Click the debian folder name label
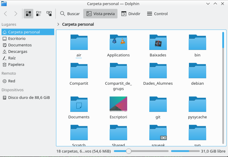Viewport: 228px width, 157px height. click(197, 83)
